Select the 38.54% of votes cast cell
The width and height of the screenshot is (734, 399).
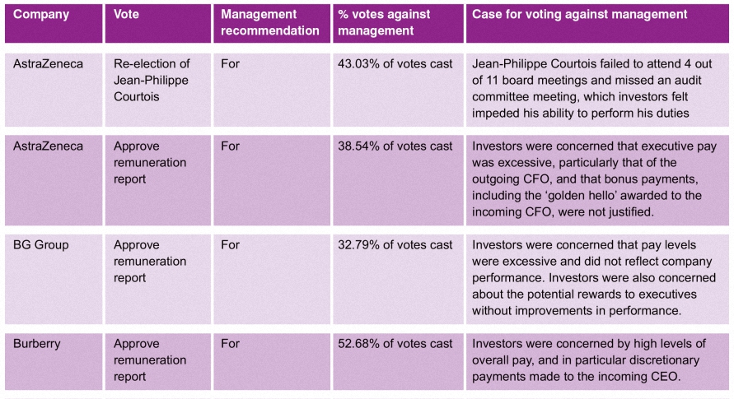[x=398, y=180]
